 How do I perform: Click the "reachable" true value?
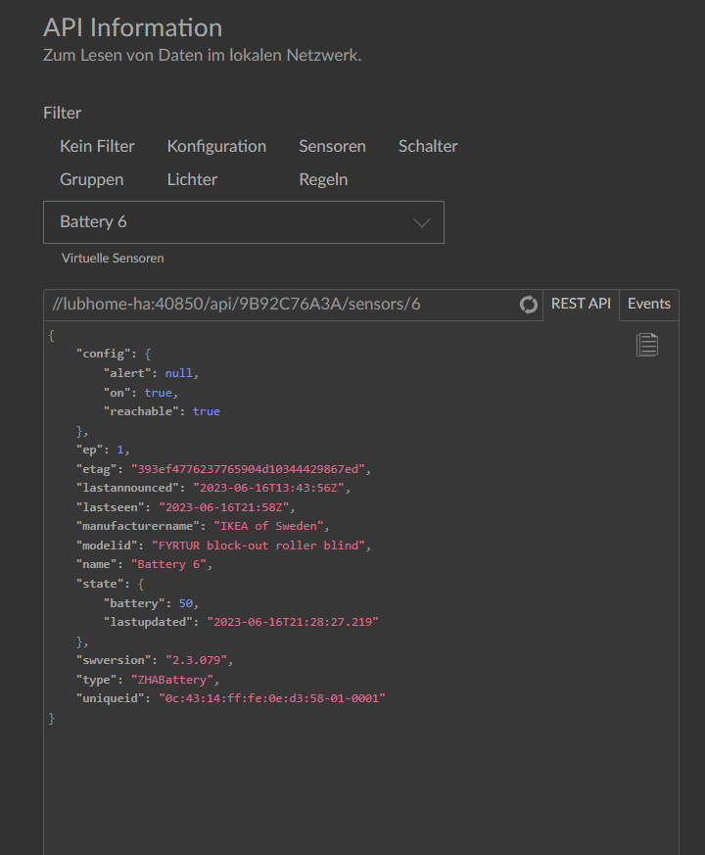point(206,411)
